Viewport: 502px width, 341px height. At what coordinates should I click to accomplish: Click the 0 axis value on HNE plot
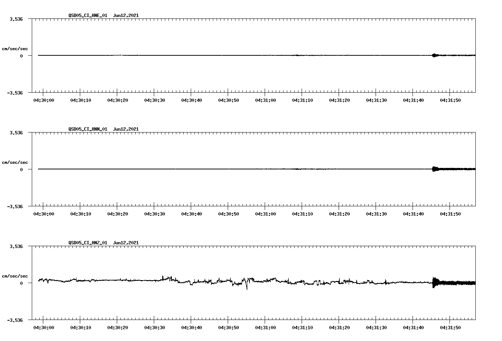[x=21, y=56]
